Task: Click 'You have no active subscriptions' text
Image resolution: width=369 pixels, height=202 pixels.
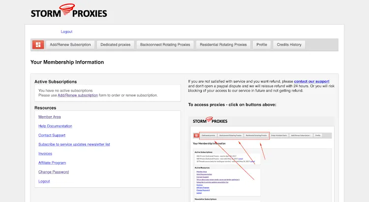Action: pyautogui.click(x=65, y=91)
